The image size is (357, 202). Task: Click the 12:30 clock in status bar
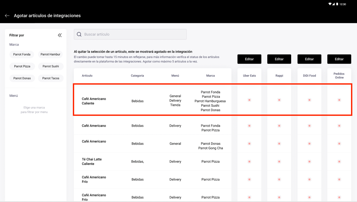point(343,4)
